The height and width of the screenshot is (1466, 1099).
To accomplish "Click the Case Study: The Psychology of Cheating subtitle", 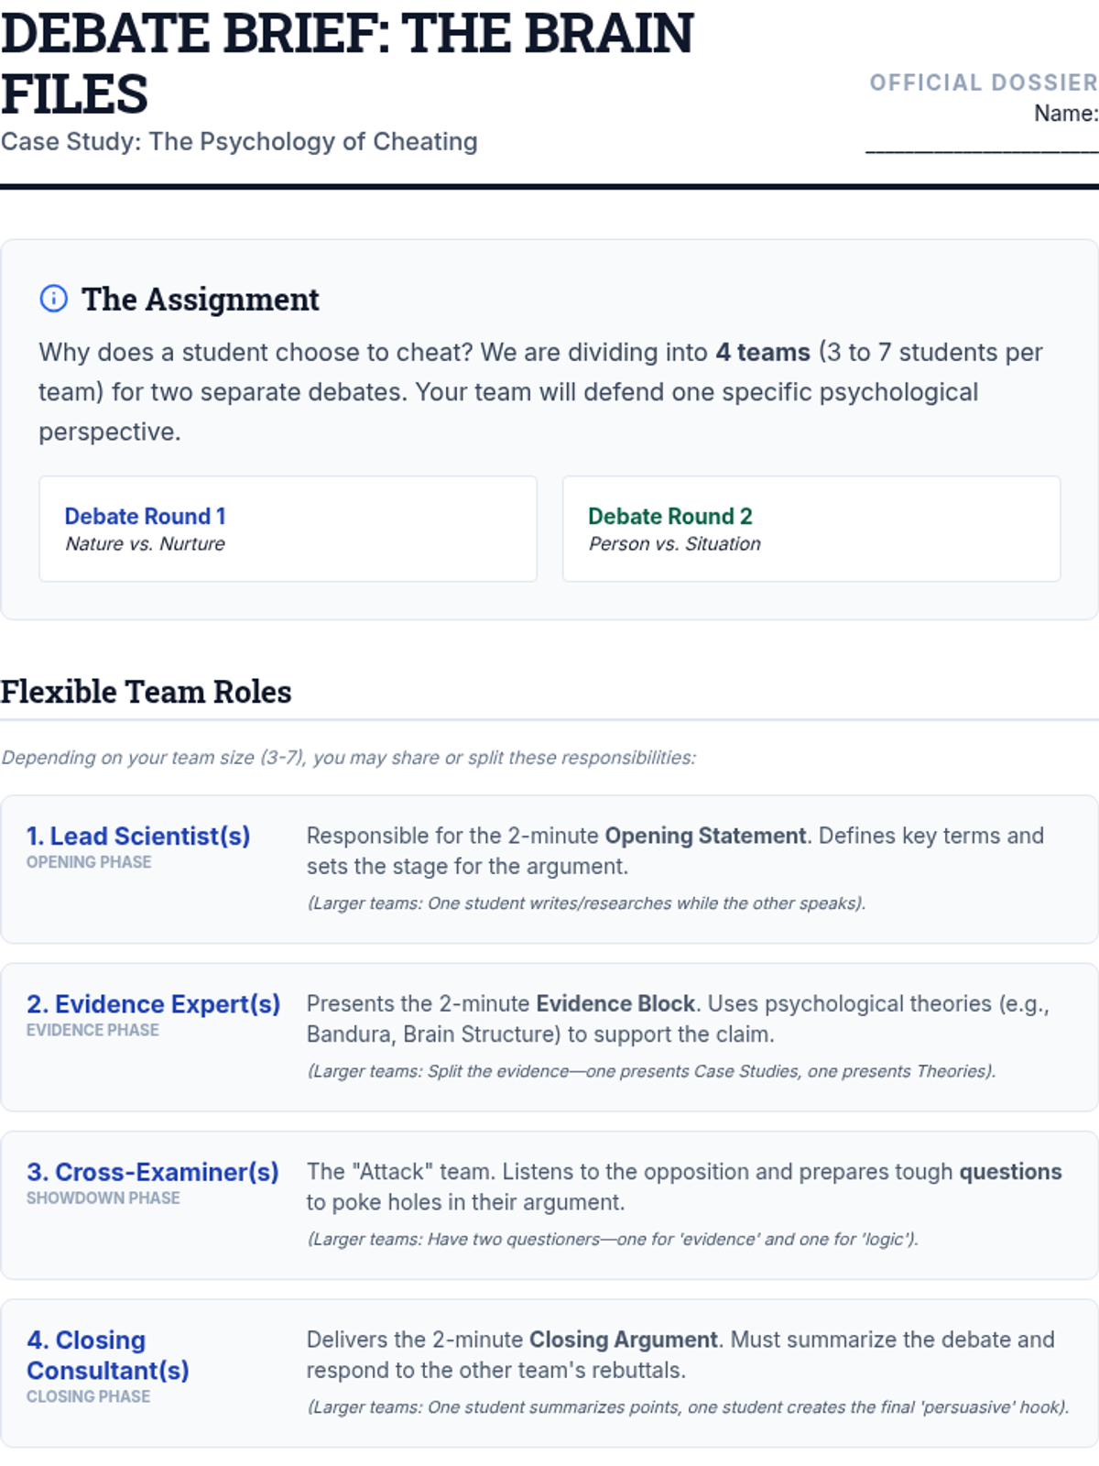I will coord(239,141).
